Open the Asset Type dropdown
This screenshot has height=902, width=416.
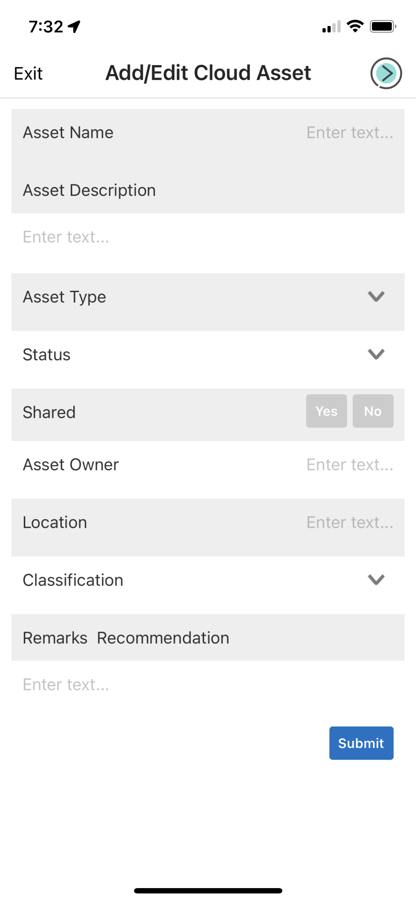click(x=375, y=296)
